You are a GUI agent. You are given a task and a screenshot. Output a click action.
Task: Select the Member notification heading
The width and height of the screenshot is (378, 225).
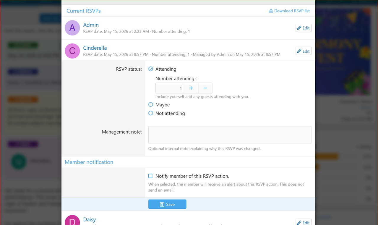89,162
